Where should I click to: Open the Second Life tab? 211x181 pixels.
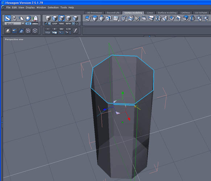[x=113, y=13]
